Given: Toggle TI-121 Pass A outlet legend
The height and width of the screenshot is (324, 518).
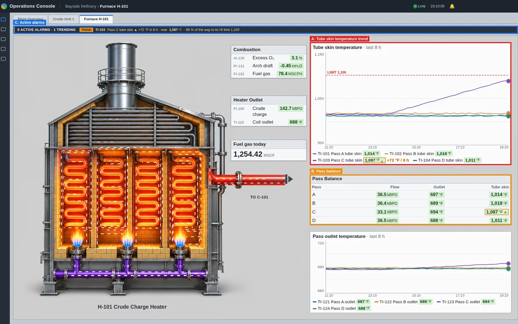Looking at the screenshot, I should pyautogui.click(x=342, y=302).
